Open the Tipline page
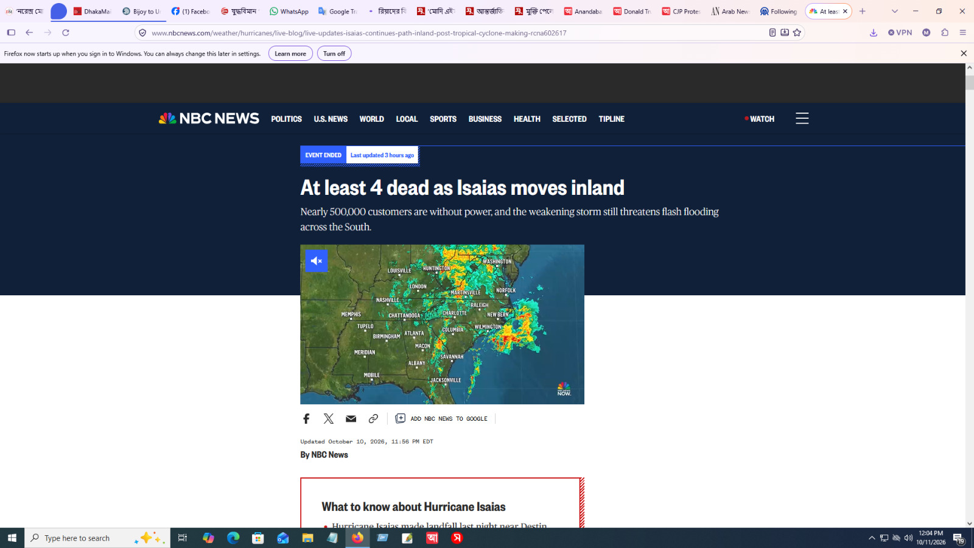The image size is (974, 548). 611,119
